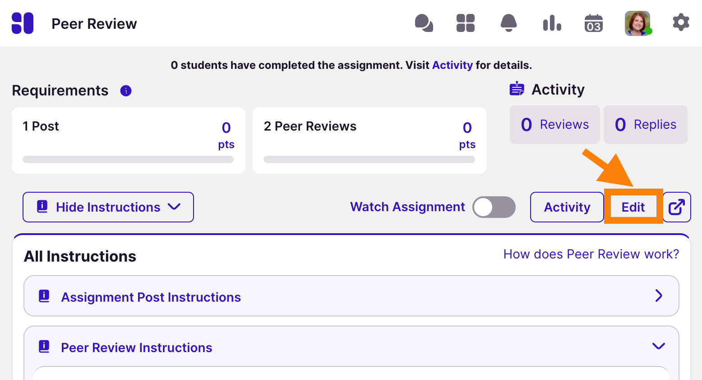Open the apps grid icon
This screenshot has width=702, height=380.
tap(465, 23)
